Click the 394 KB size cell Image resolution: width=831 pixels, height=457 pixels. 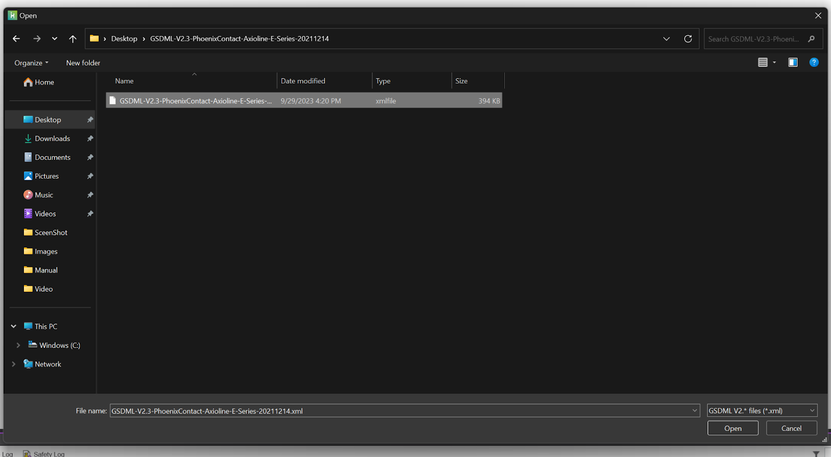[x=489, y=101]
